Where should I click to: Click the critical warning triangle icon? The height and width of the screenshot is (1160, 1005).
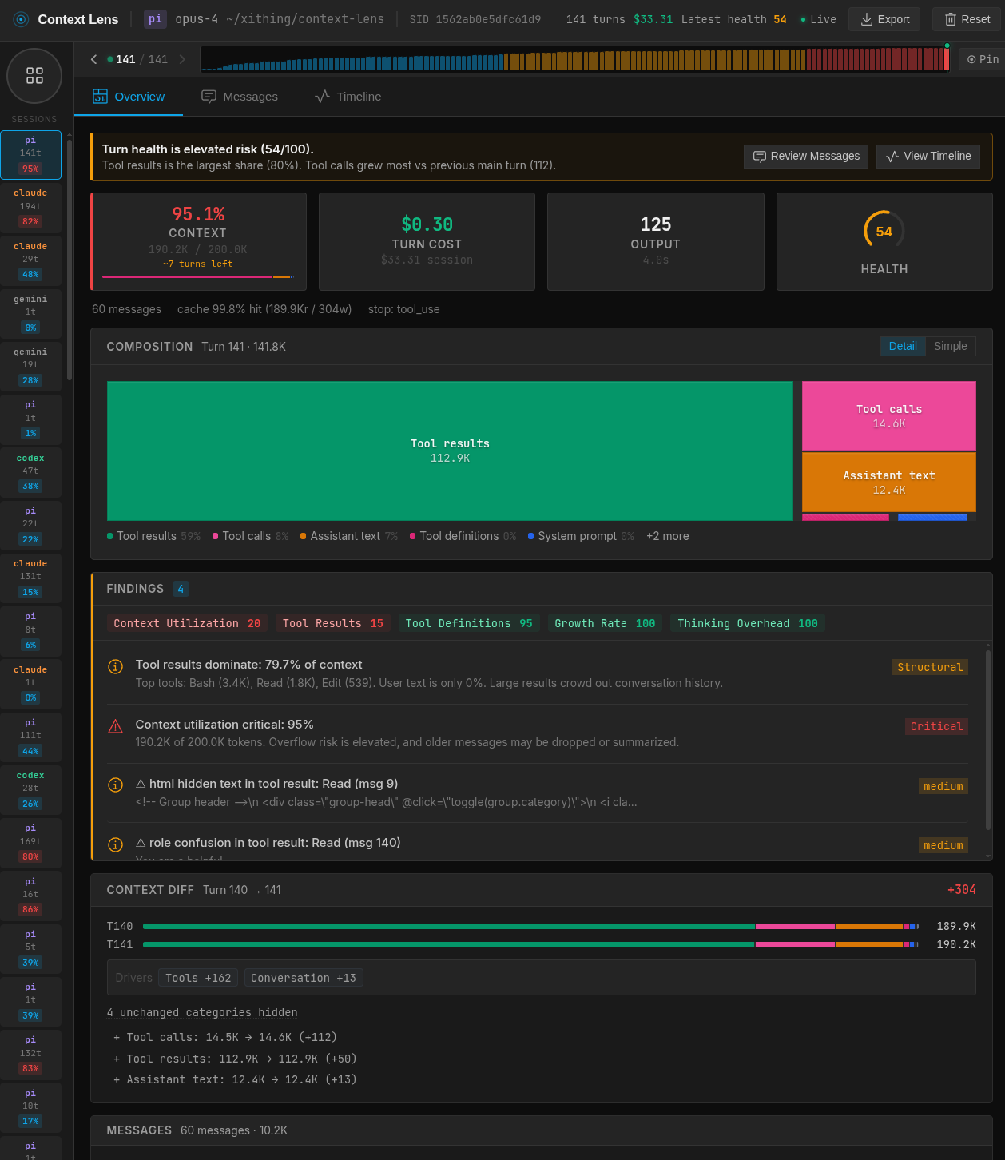click(x=115, y=726)
